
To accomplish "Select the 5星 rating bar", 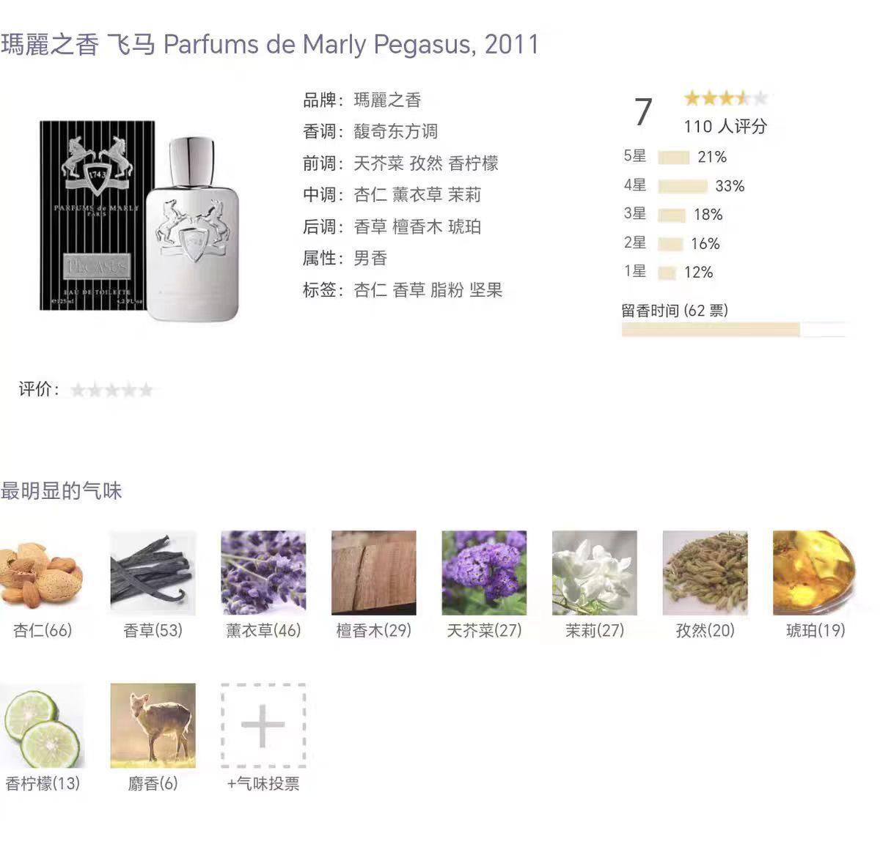I will pos(674,158).
